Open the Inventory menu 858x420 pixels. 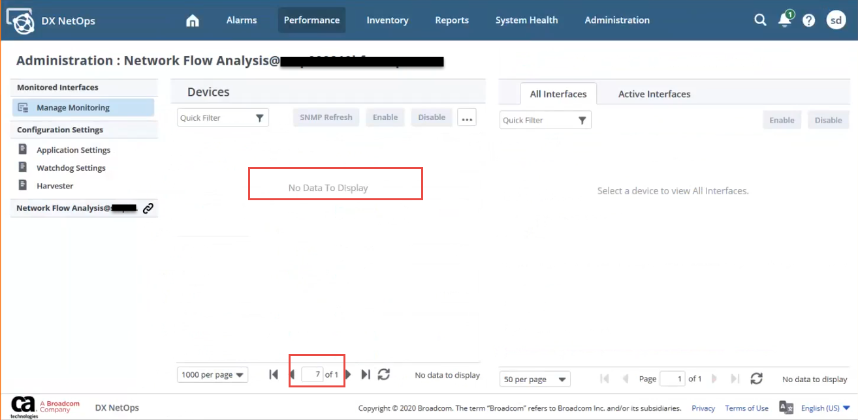pos(387,20)
